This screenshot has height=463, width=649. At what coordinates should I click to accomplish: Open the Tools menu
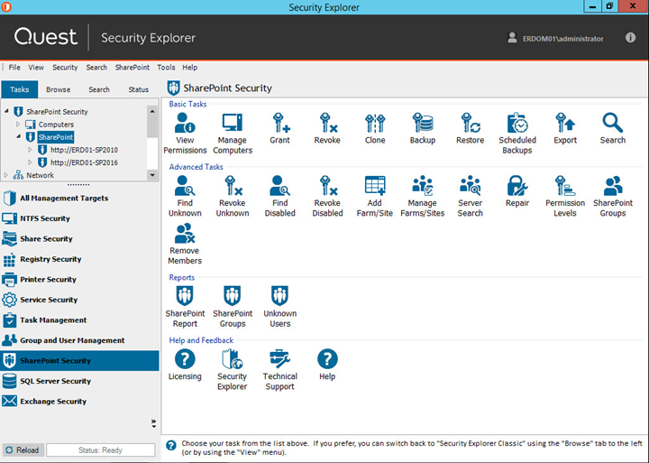point(166,68)
